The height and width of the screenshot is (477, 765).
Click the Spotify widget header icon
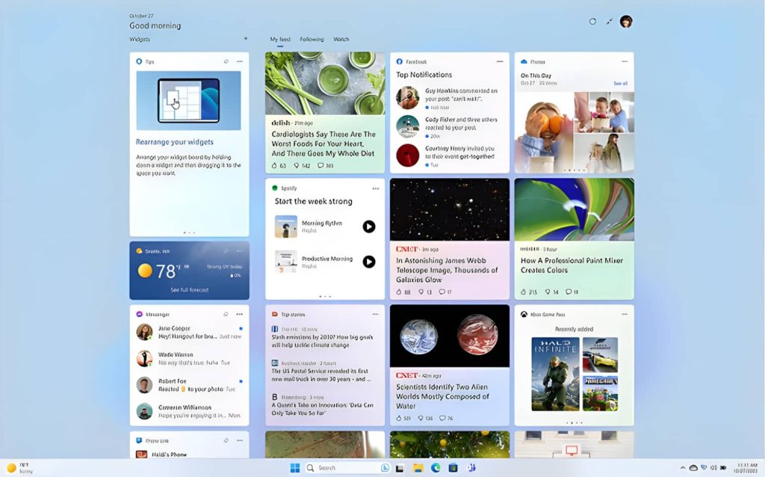coord(276,188)
